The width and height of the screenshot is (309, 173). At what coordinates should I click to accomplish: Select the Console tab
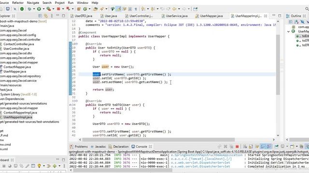click(140, 147)
